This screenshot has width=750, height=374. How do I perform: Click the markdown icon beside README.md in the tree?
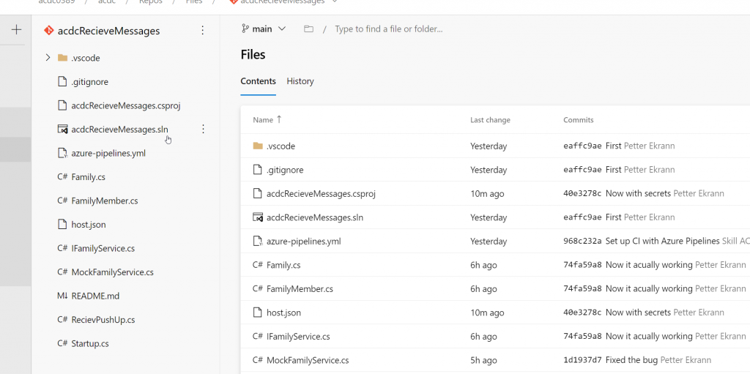62,296
